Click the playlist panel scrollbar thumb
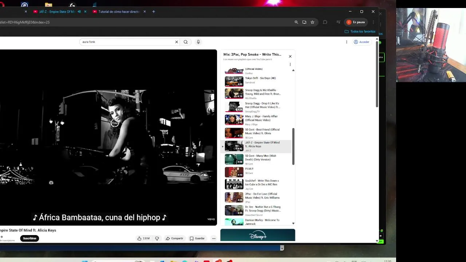The image size is (466, 262). 293,146
